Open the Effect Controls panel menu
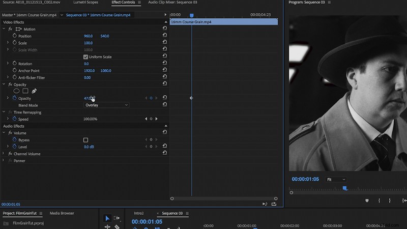 point(139,3)
